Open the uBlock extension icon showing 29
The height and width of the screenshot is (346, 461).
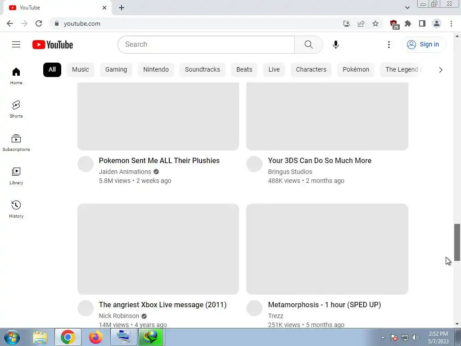pyautogui.click(x=394, y=24)
